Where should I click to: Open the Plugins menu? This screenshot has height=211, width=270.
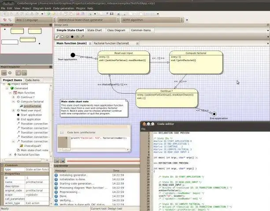point(81,8)
